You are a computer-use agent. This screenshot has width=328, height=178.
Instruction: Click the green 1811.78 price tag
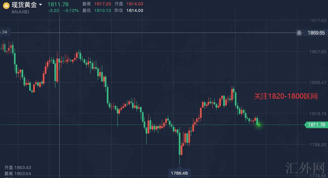(316, 125)
